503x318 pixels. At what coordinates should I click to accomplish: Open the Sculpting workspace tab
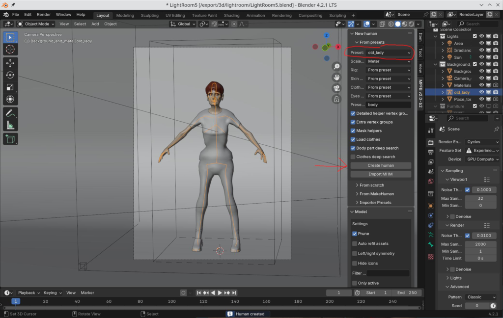pyautogui.click(x=150, y=15)
